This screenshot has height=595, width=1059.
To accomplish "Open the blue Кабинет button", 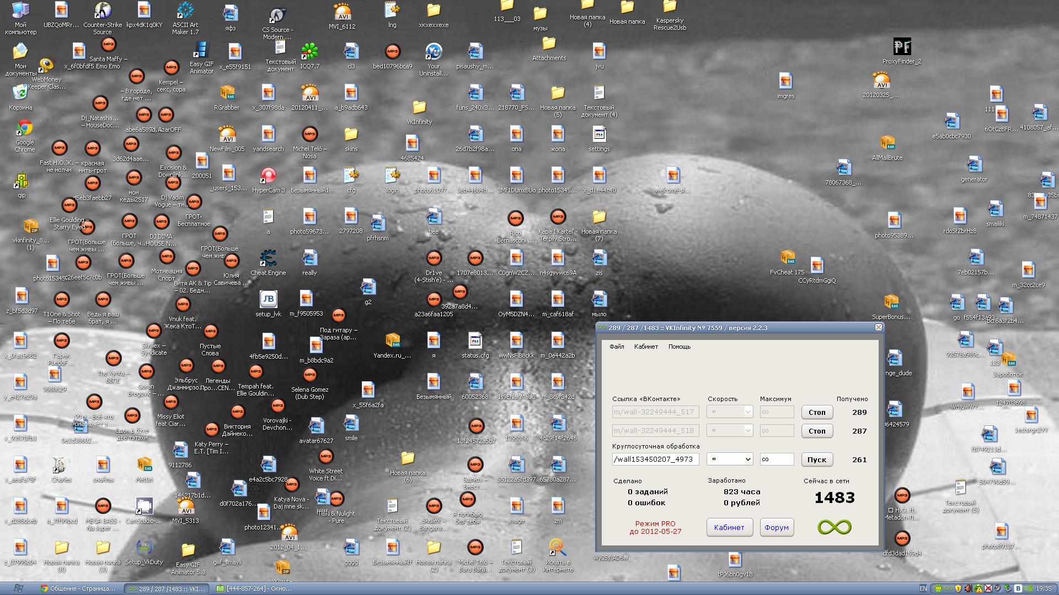I will tap(729, 527).
